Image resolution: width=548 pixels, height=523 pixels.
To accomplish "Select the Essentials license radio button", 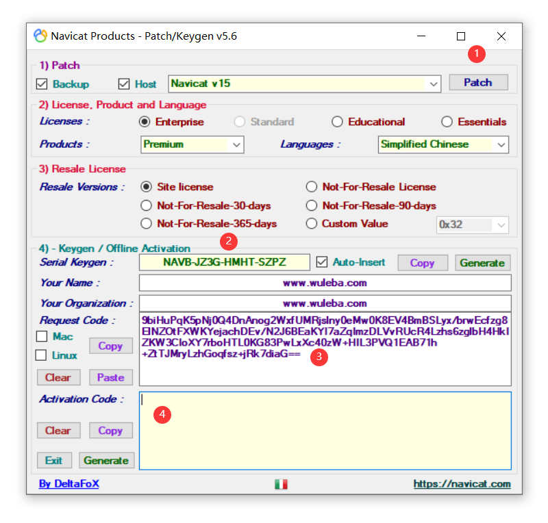I will [447, 122].
